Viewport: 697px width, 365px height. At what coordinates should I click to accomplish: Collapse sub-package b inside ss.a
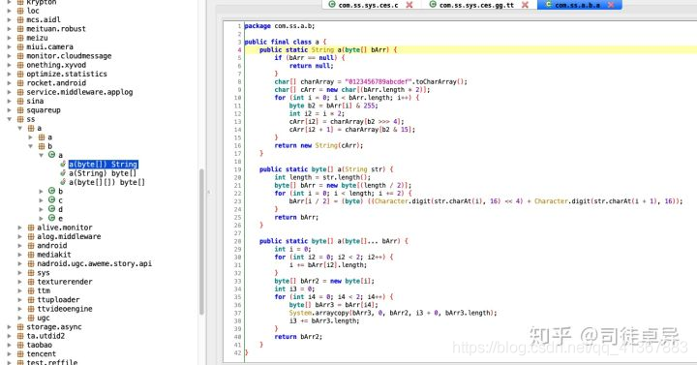[x=31, y=146]
